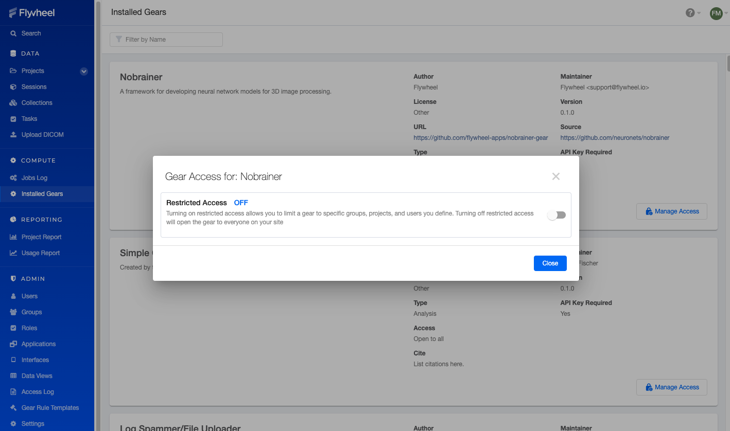This screenshot has height=431, width=730.
Task: Click the Filter by Name field
Action: [166, 40]
